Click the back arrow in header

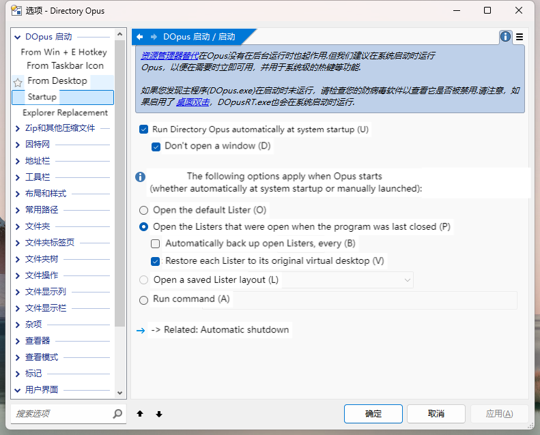(x=140, y=37)
